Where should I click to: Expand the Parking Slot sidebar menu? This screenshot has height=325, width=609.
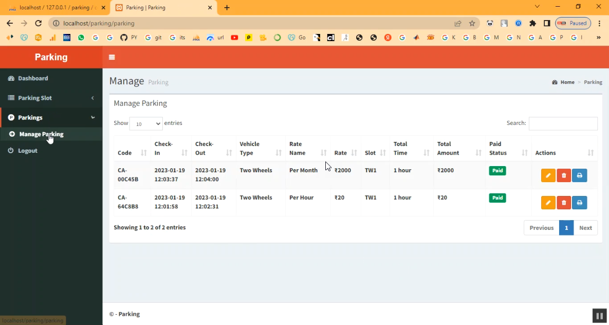coord(51,98)
